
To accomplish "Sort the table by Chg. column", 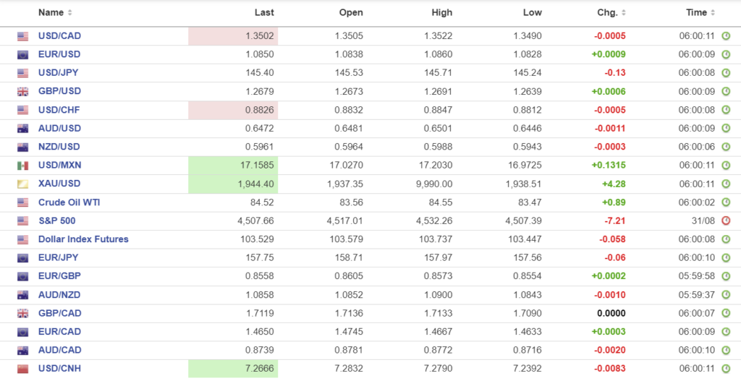I will 608,12.
